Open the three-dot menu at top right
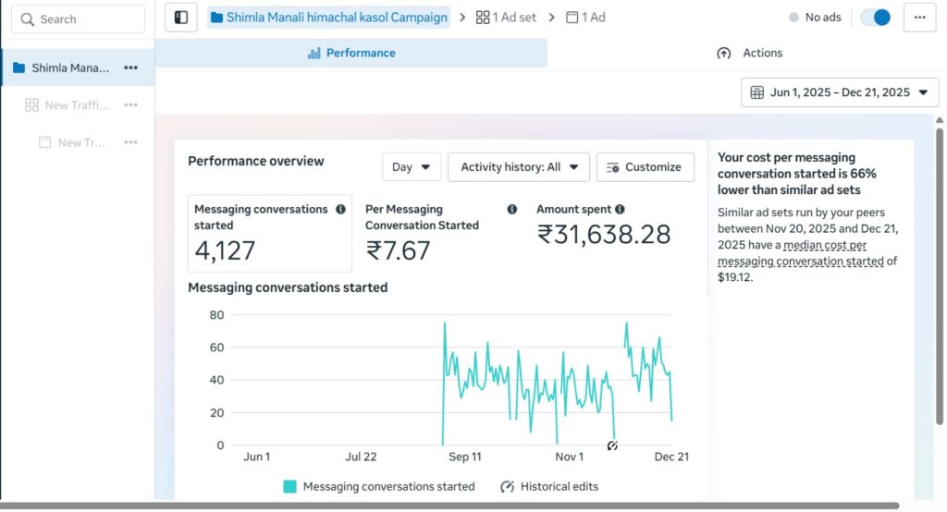 (x=919, y=18)
